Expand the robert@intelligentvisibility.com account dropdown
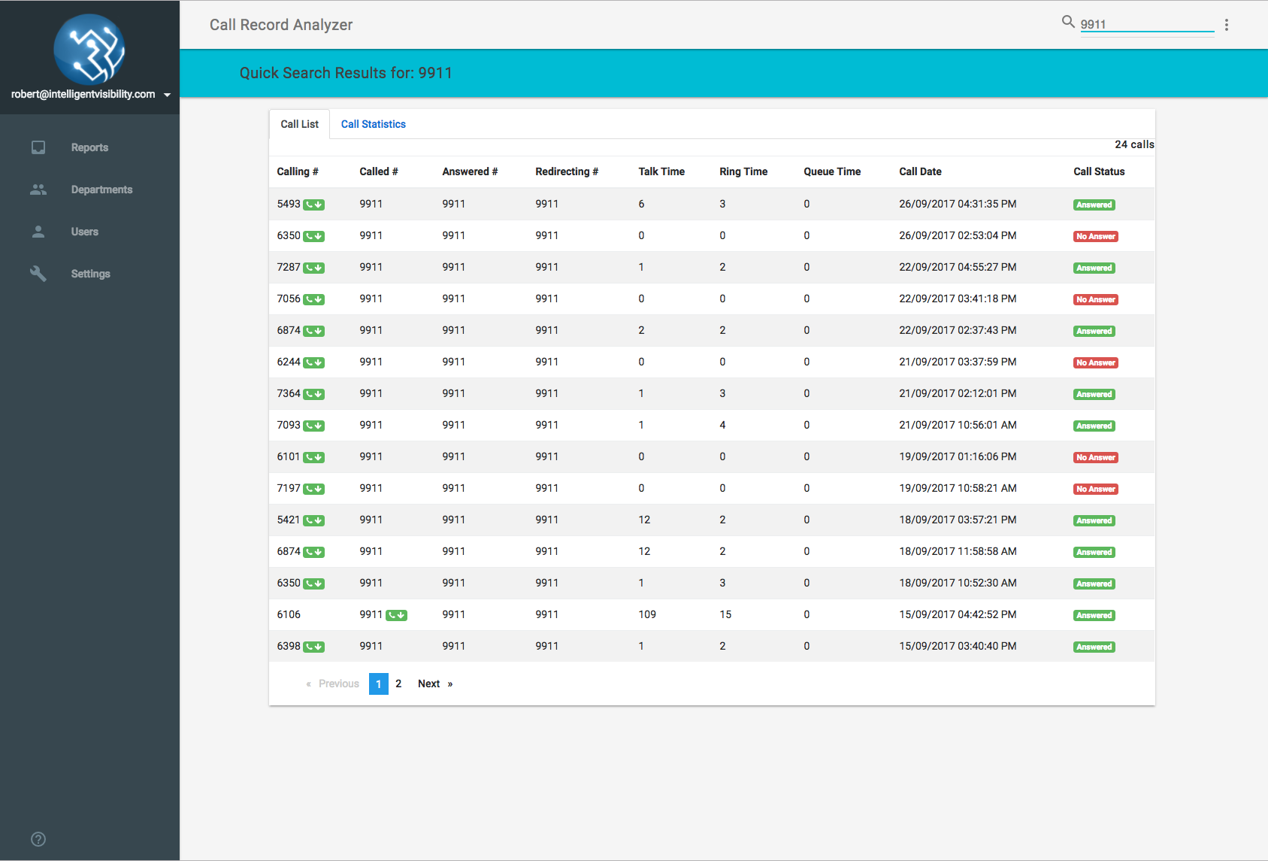Viewport: 1268px width, 861px height. click(x=167, y=95)
